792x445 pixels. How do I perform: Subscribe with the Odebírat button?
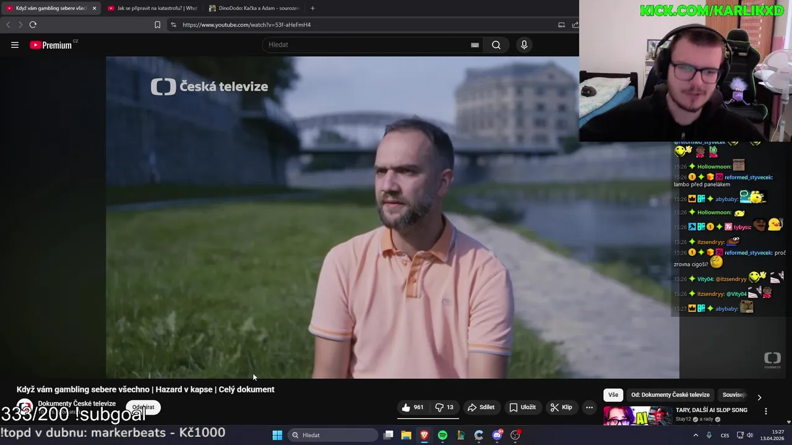(x=143, y=407)
